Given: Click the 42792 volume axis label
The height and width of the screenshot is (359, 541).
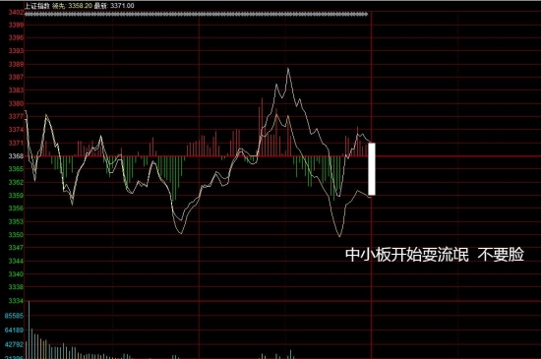Looking at the screenshot, I should [14, 344].
